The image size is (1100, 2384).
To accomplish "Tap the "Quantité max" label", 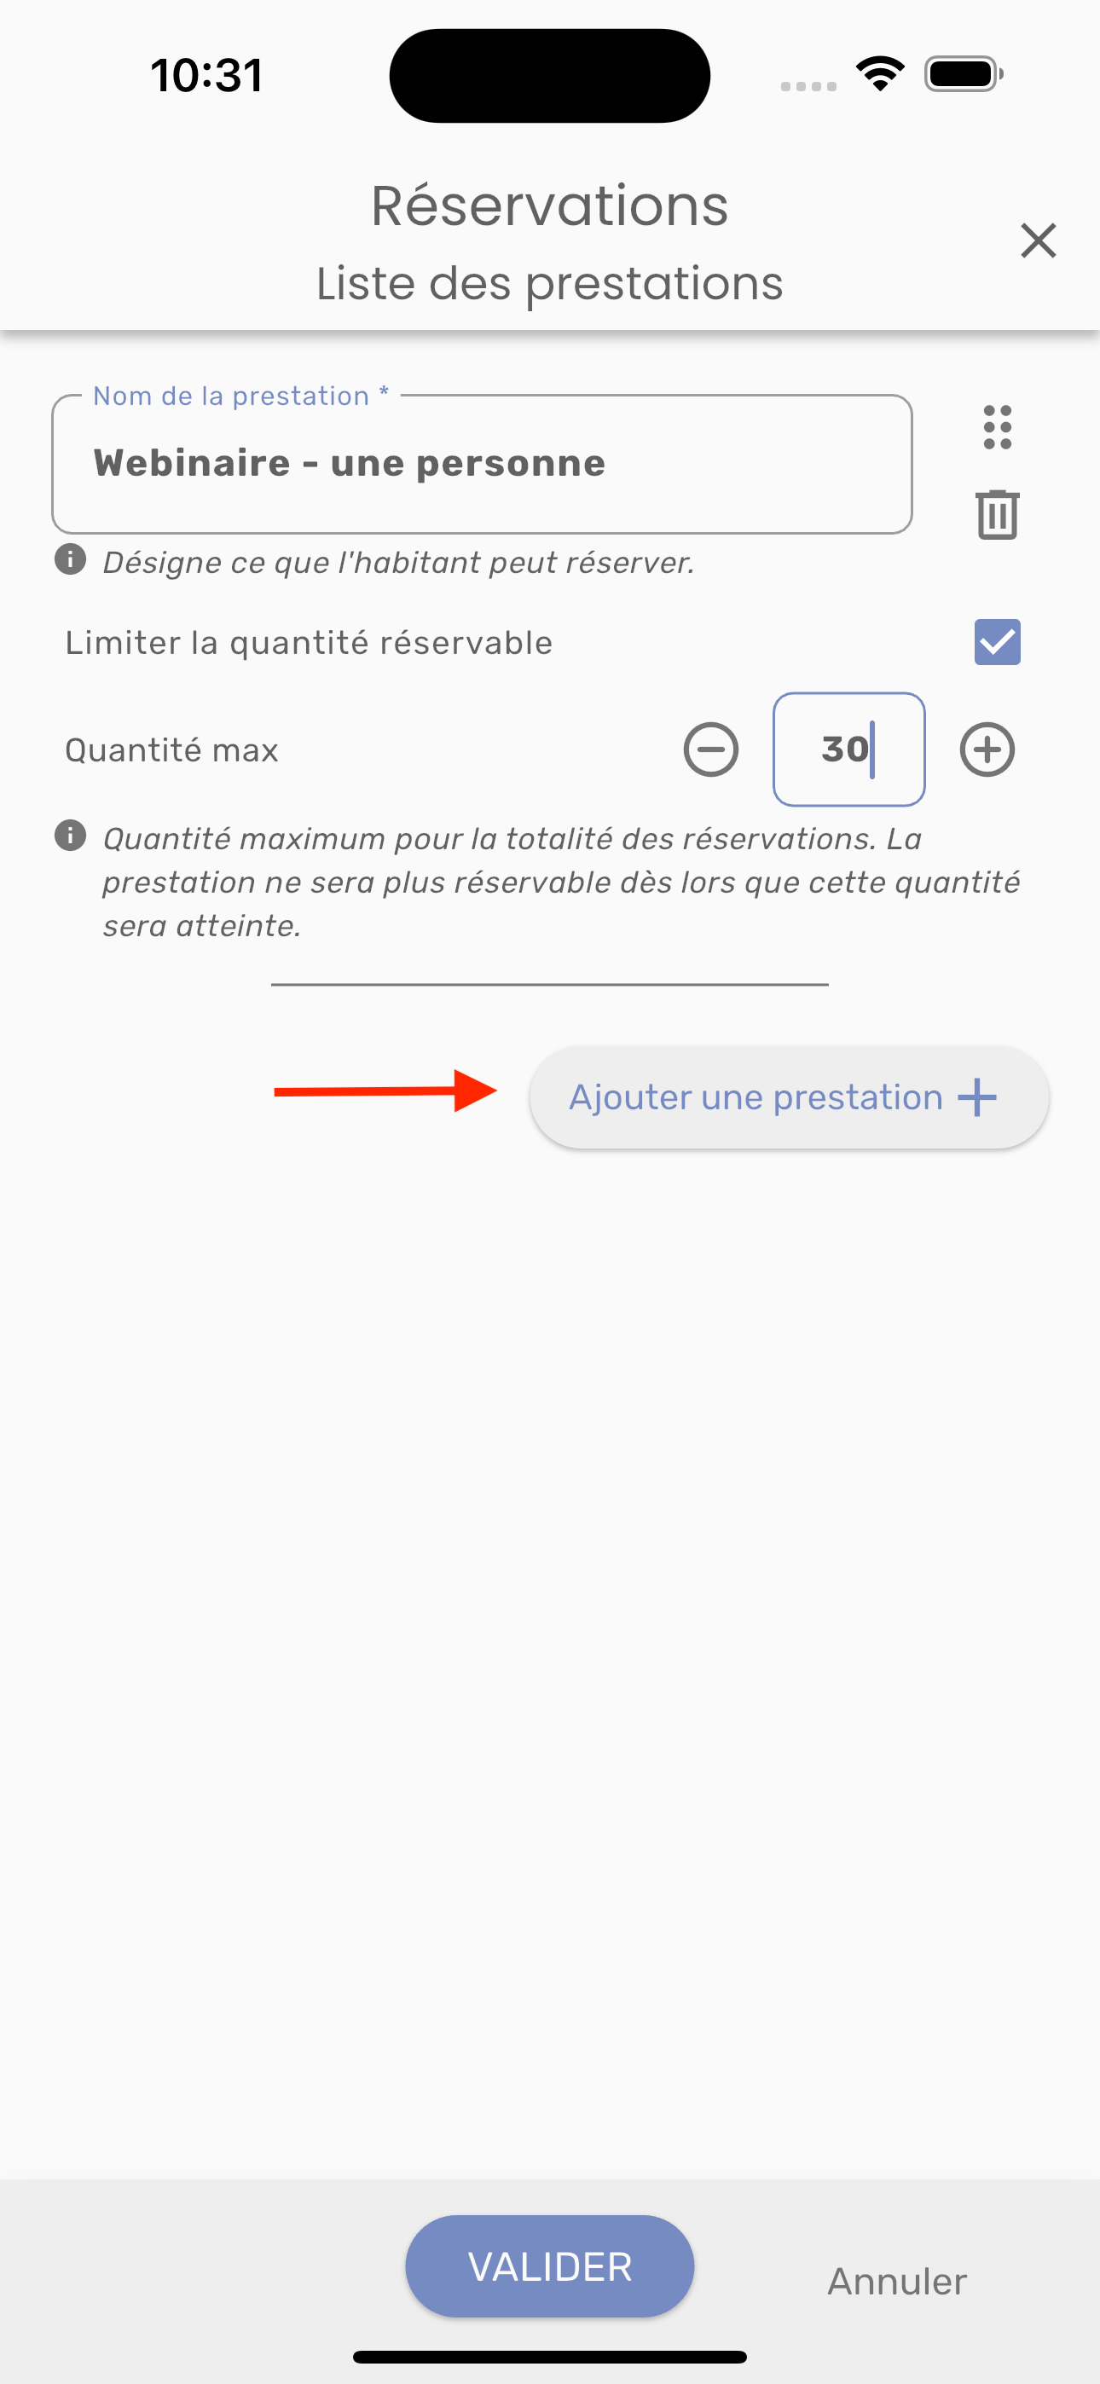I will point(171,750).
